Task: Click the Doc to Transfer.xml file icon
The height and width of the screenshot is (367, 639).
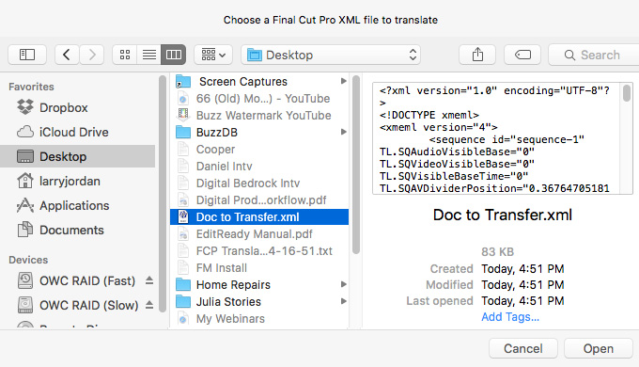Action: tap(183, 216)
